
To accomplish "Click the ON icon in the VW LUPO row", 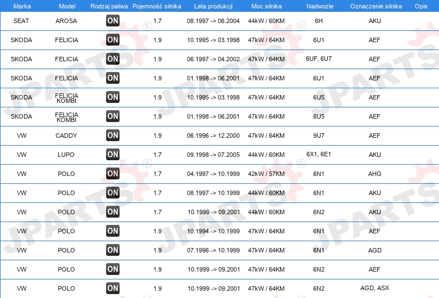I will pos(112,155).
